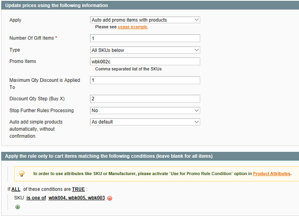Expand Auto add simple products dropdown
Viewport: 299px width, 216px height.
(x=145, y=122)
